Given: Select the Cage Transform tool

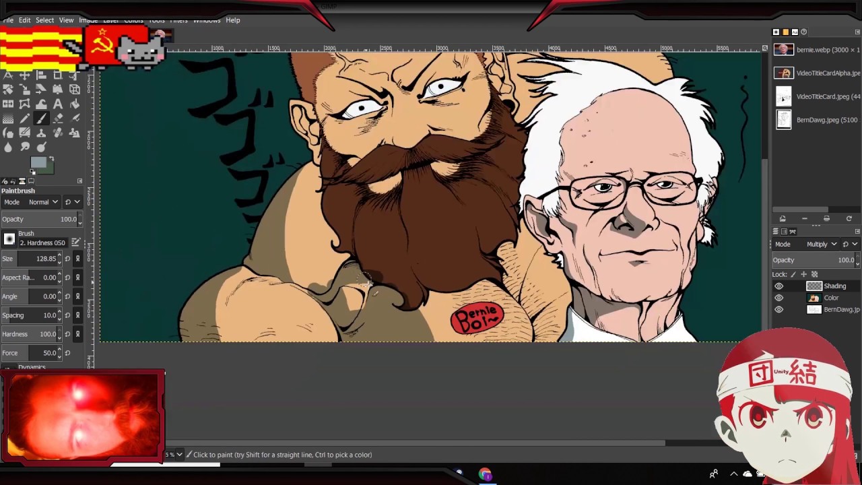Looking at the screenshot, I should [25, 104].
